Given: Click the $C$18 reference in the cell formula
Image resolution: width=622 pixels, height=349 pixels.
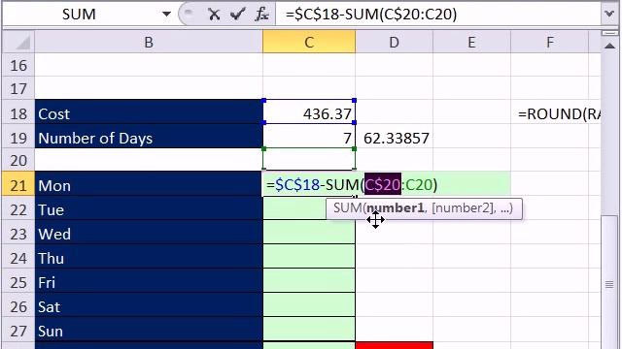Looking at the screenshot, I should 297,184.
